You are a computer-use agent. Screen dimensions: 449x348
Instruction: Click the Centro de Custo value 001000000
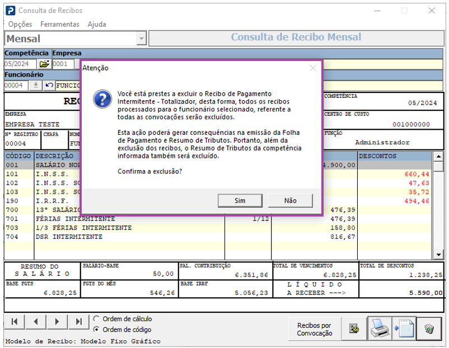point(411,124)
